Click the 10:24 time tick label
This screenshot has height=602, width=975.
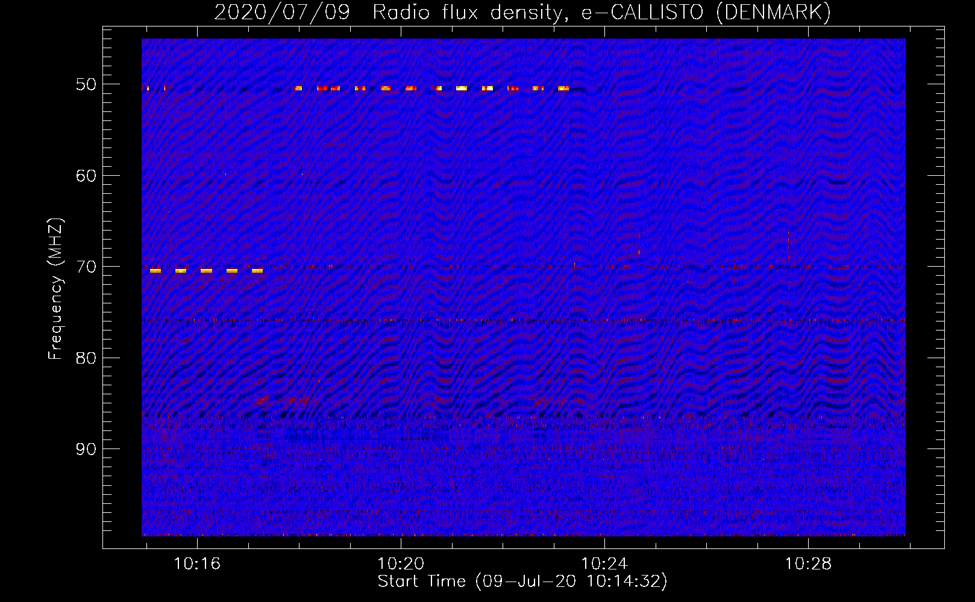[x=604, y=564]
